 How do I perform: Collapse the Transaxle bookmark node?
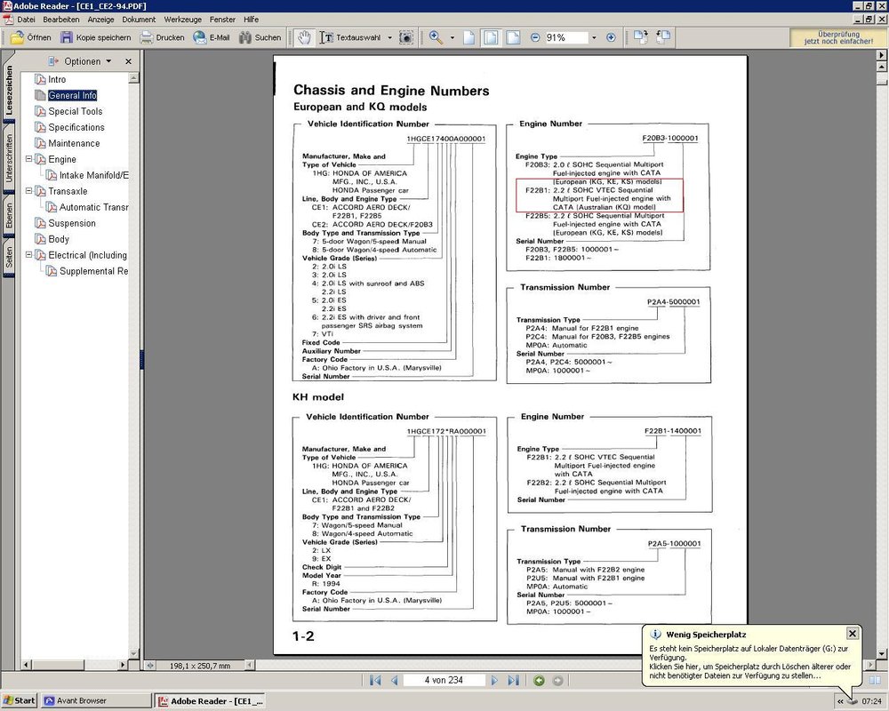[x=28, y=190]
